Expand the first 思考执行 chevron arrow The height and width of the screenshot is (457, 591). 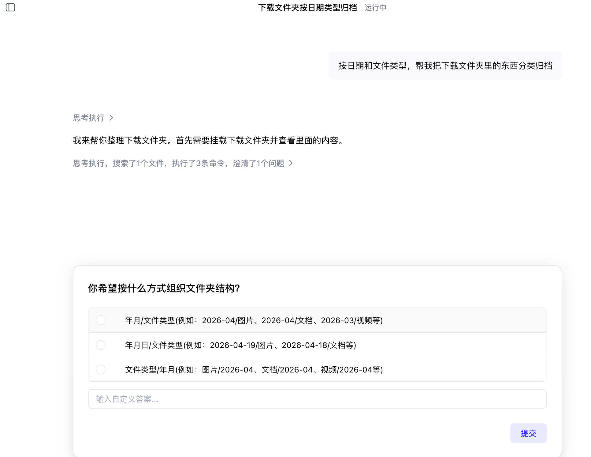pyautogui.click(x=111, y=118)
